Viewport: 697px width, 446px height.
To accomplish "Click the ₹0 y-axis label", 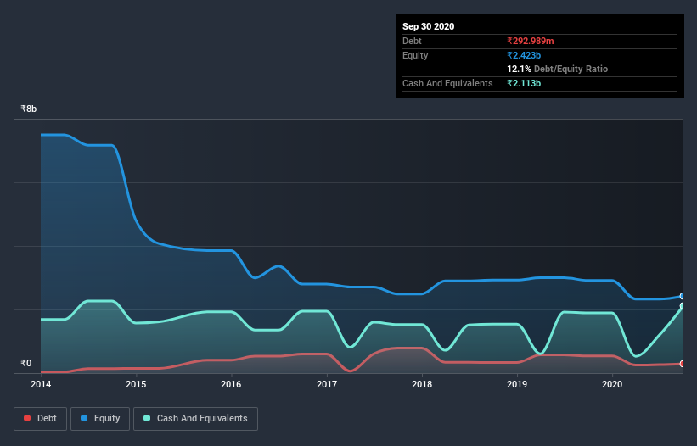I will point(26,363).
